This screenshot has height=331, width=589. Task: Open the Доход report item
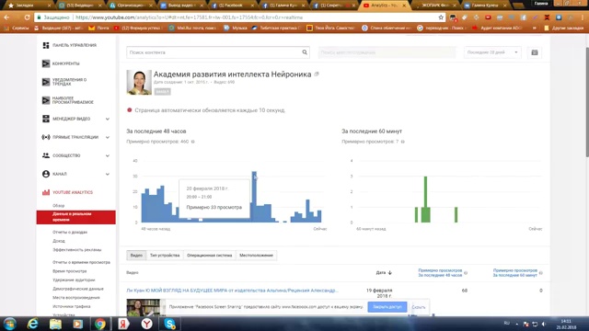point(59,241)
